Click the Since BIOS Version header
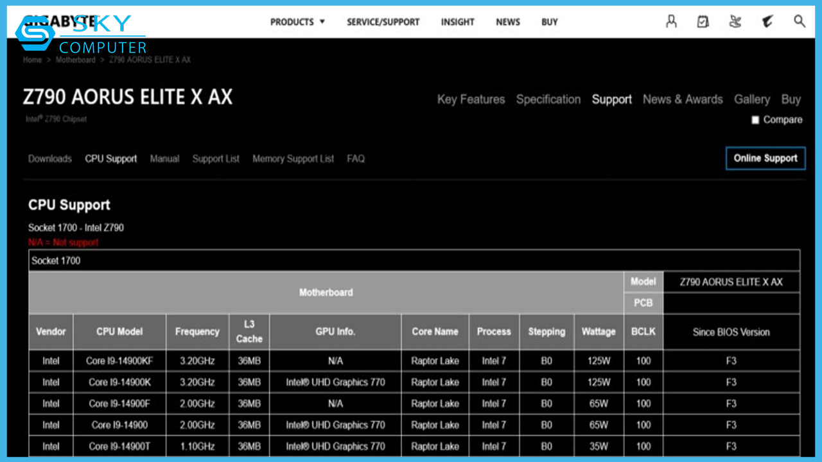822x462 pixels. [731, 332]
